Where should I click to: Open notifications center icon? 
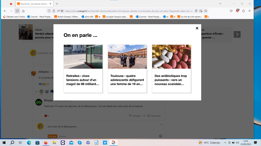(x=256, y=143)
